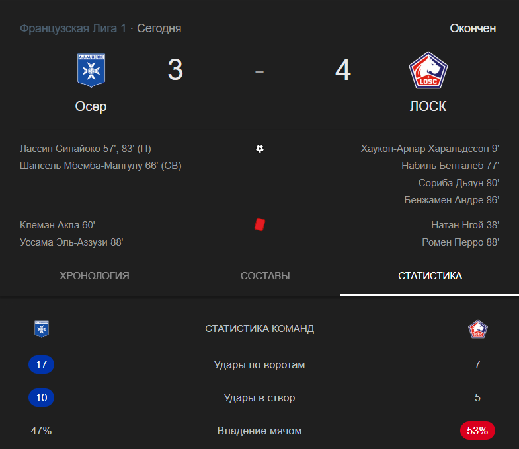This screenshot has width=519, height=449.
Task: Open the Хронология tab
Action: (95, 276)
